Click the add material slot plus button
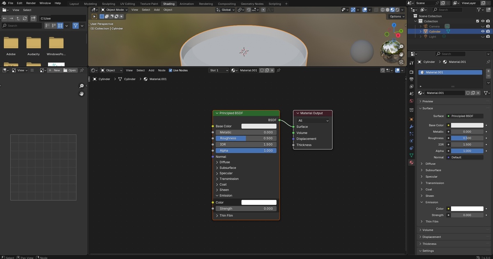 488,71
